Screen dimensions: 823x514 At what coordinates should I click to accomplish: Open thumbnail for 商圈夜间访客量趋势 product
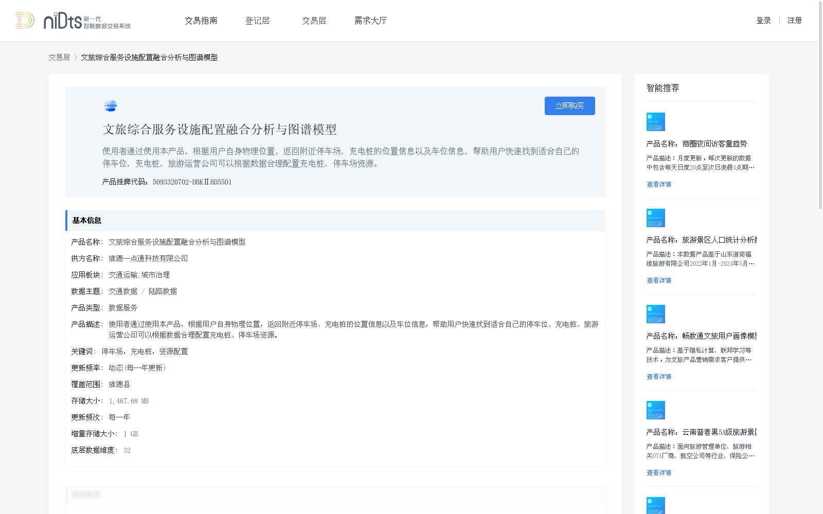(656, 122)
